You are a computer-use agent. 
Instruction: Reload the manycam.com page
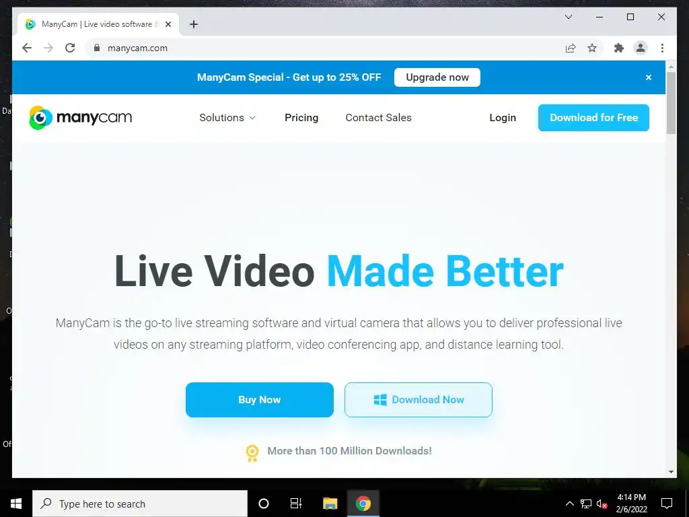pos(70,48)
